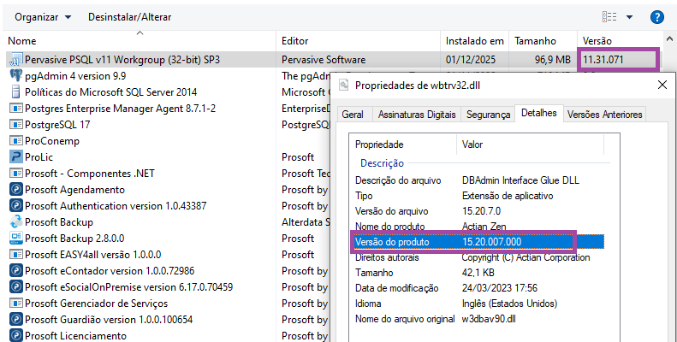Sort programs by Editor column header
Viewport: 677px width, 342px height.
(x=359, y=41)
